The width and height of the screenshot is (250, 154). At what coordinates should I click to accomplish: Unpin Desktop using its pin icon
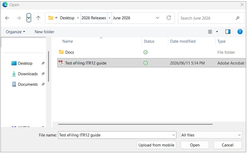coord(43,63)
